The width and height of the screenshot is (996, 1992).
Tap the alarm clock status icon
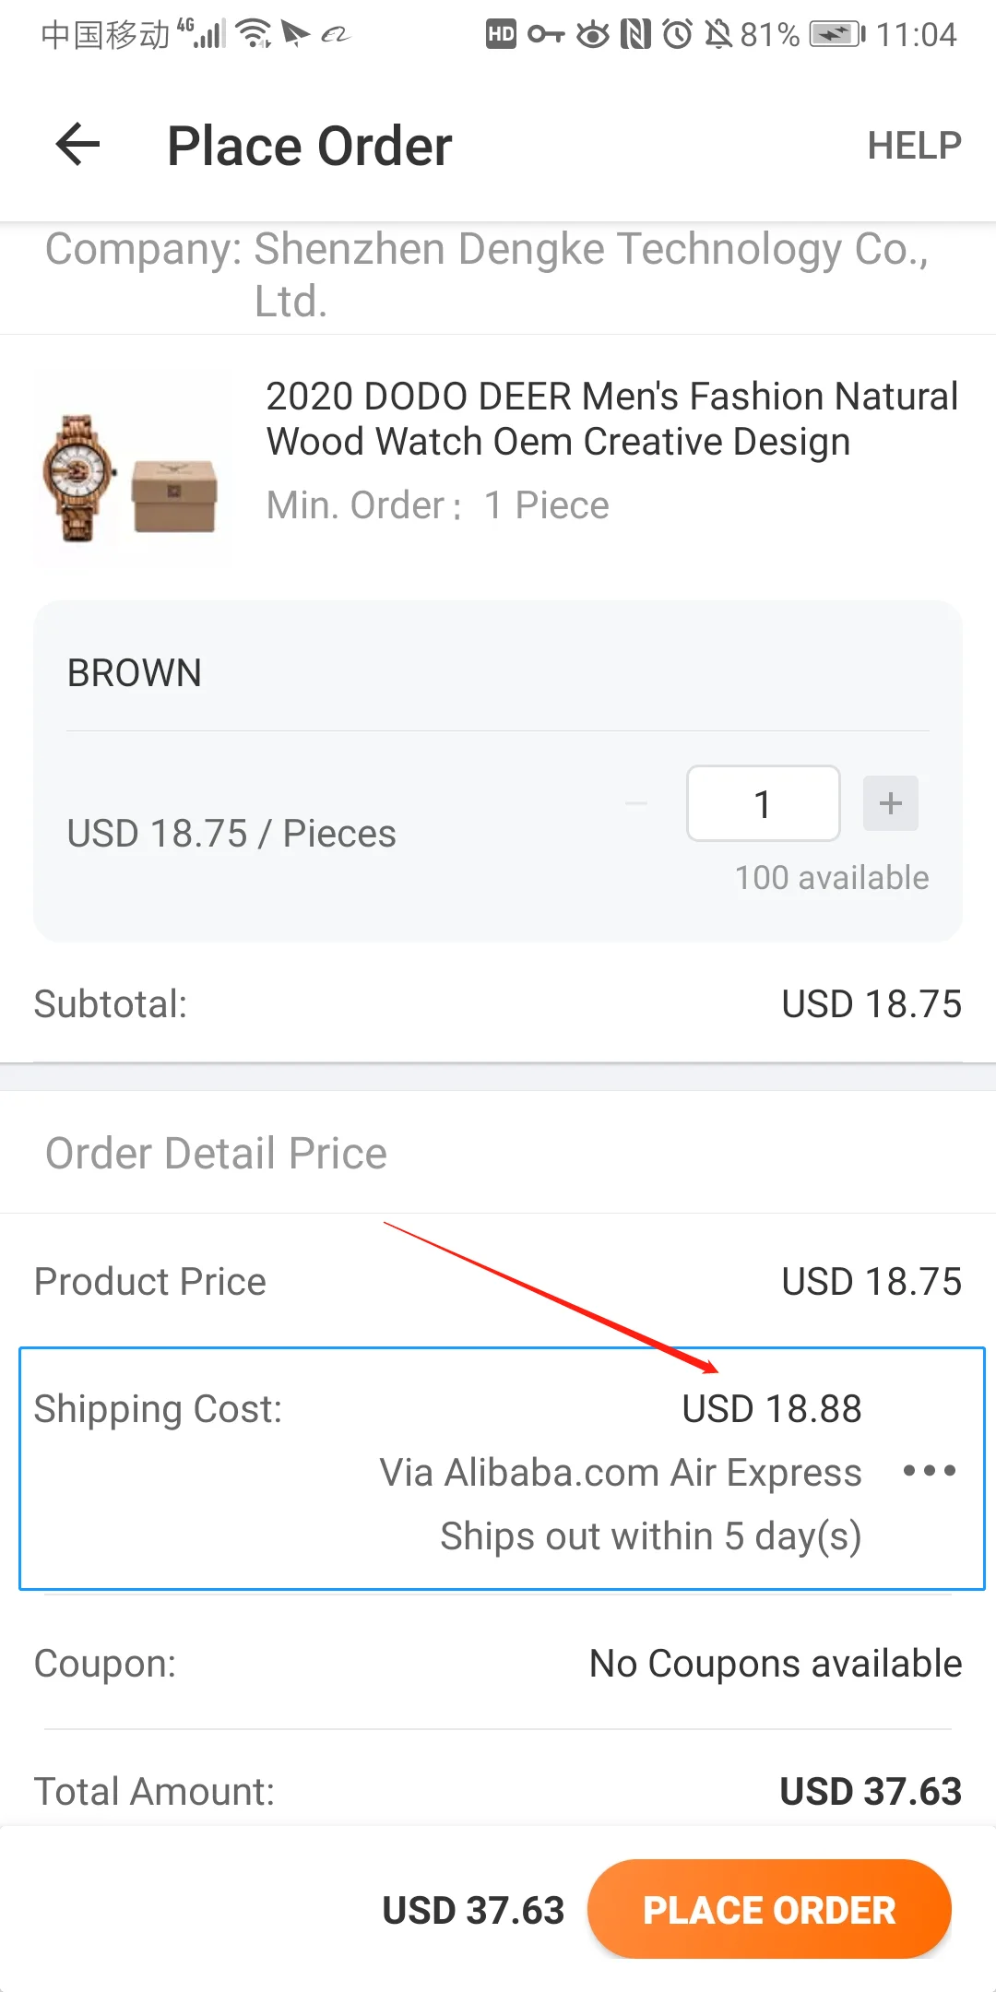click(678, 35)
